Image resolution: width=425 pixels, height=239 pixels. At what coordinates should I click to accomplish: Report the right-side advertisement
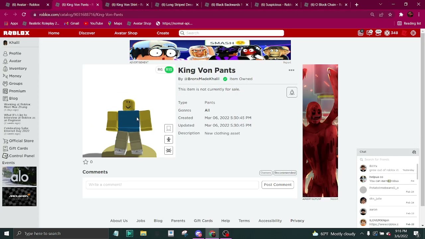334,199
